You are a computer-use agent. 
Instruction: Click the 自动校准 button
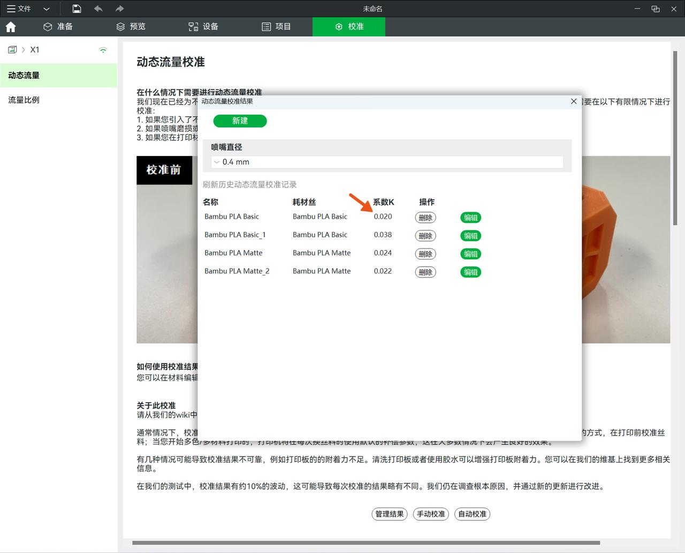[473, 514]
